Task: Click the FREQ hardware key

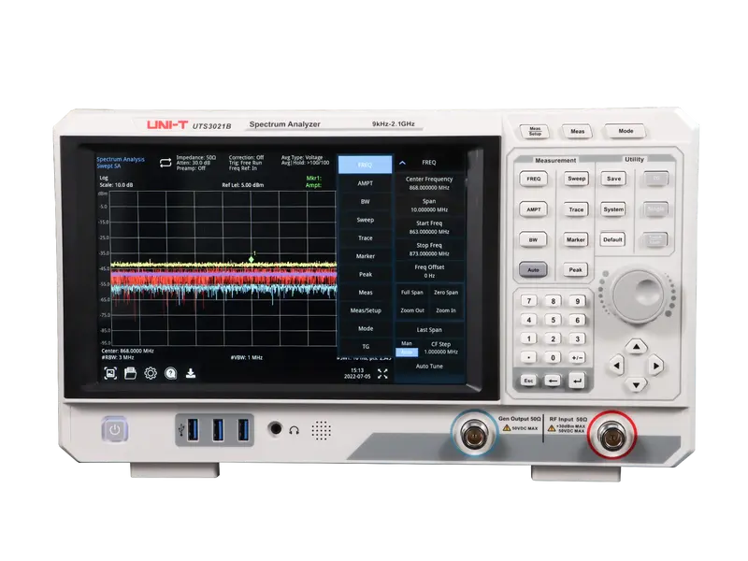Action: pos(533,179)
